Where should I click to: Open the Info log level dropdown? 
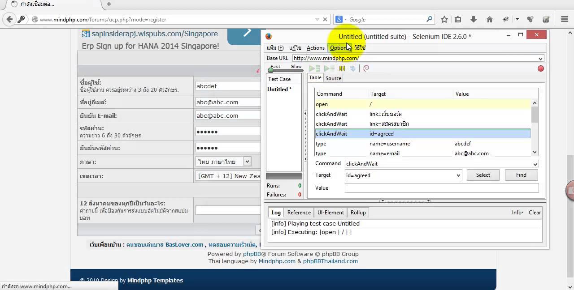click(517, 213)
